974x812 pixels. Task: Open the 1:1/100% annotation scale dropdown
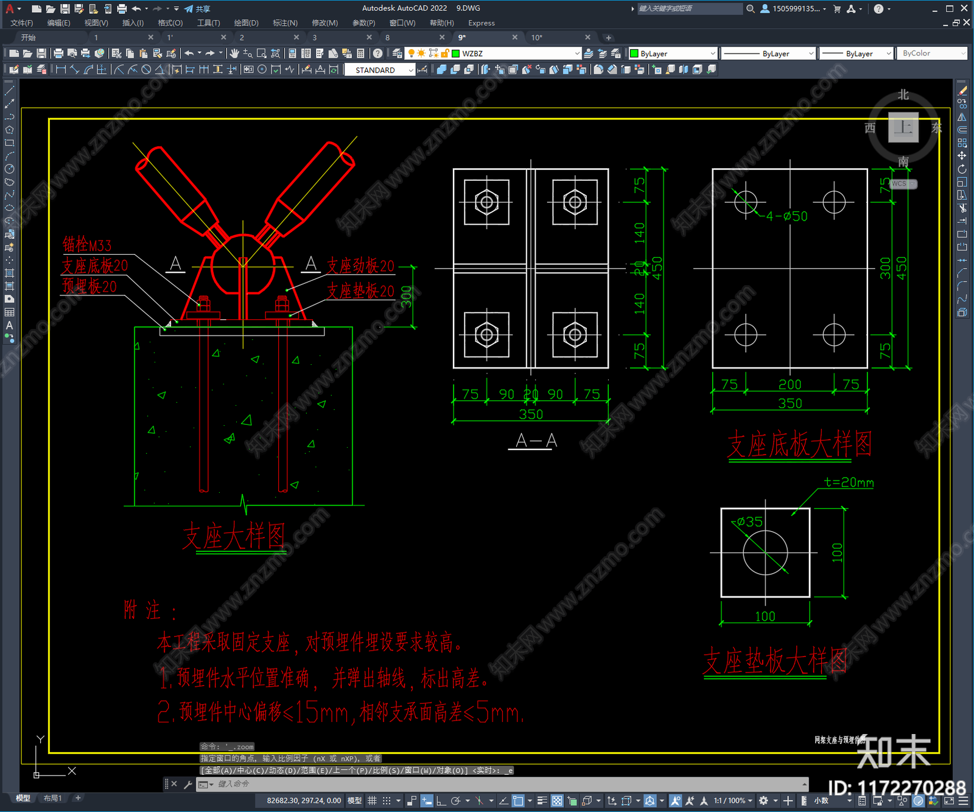(x=733, y=800)
